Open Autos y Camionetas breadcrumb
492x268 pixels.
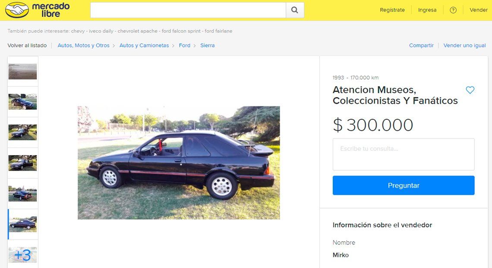point(144,45)
